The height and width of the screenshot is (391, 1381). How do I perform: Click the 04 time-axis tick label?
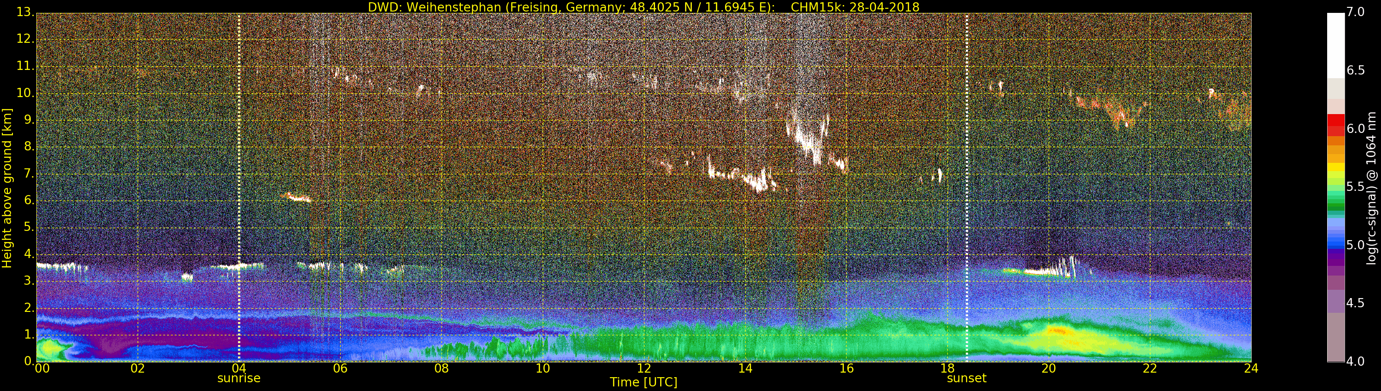point(238,368)
